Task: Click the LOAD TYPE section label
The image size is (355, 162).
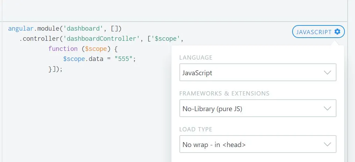Action: click(196, 129)
